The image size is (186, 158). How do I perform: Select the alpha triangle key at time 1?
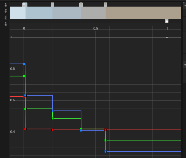point(167,37)
